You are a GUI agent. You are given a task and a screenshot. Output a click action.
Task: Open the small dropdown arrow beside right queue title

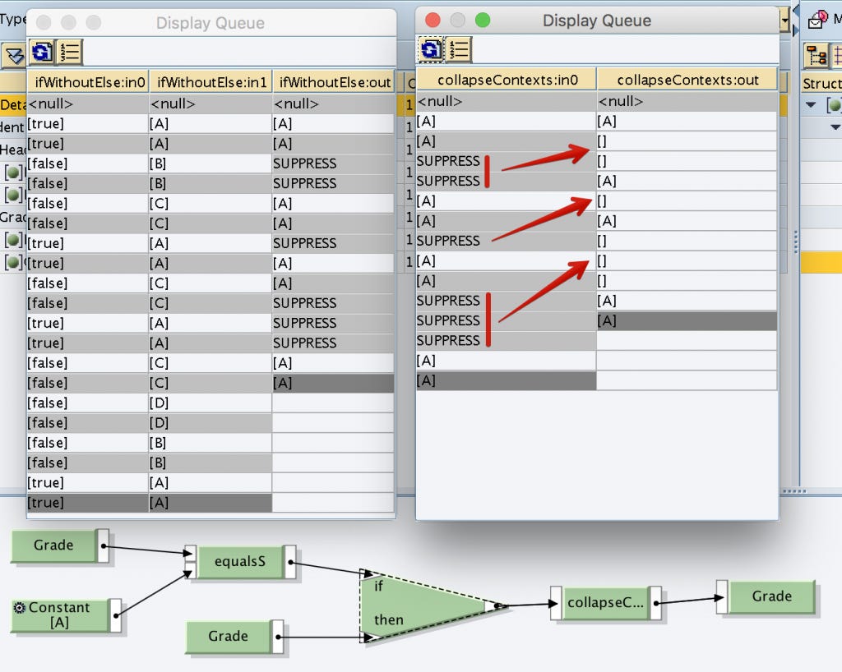tap(785, 21)
